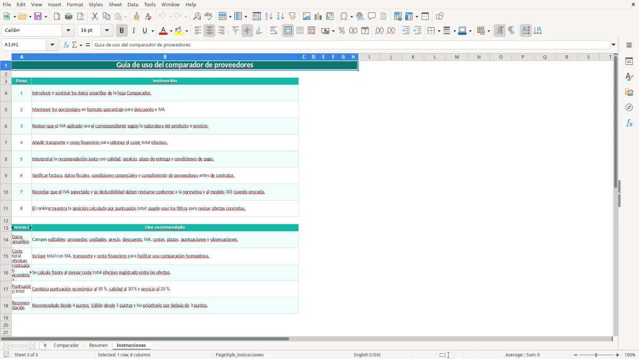Viewport: 639px width, 359px height.
Task: Click the formula input line
Action: pyautogui.click(x=351, y=45)
